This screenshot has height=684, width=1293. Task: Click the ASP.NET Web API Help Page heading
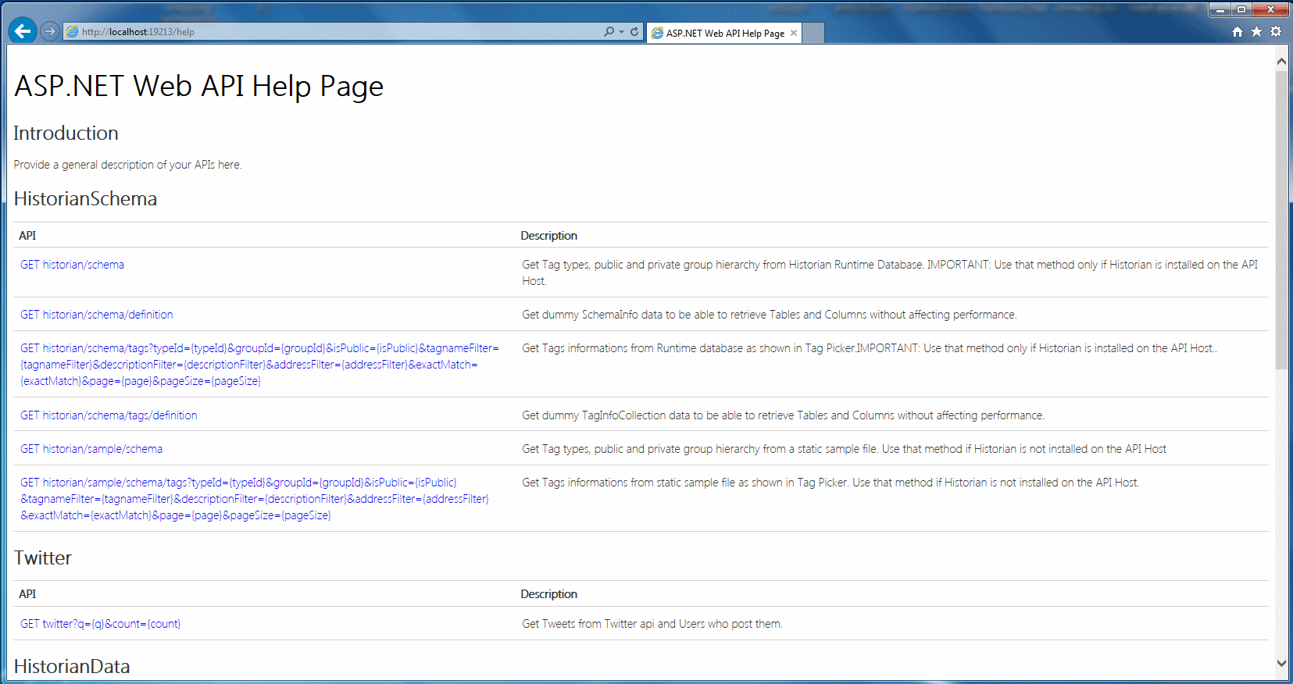click(x=198, y=86)
